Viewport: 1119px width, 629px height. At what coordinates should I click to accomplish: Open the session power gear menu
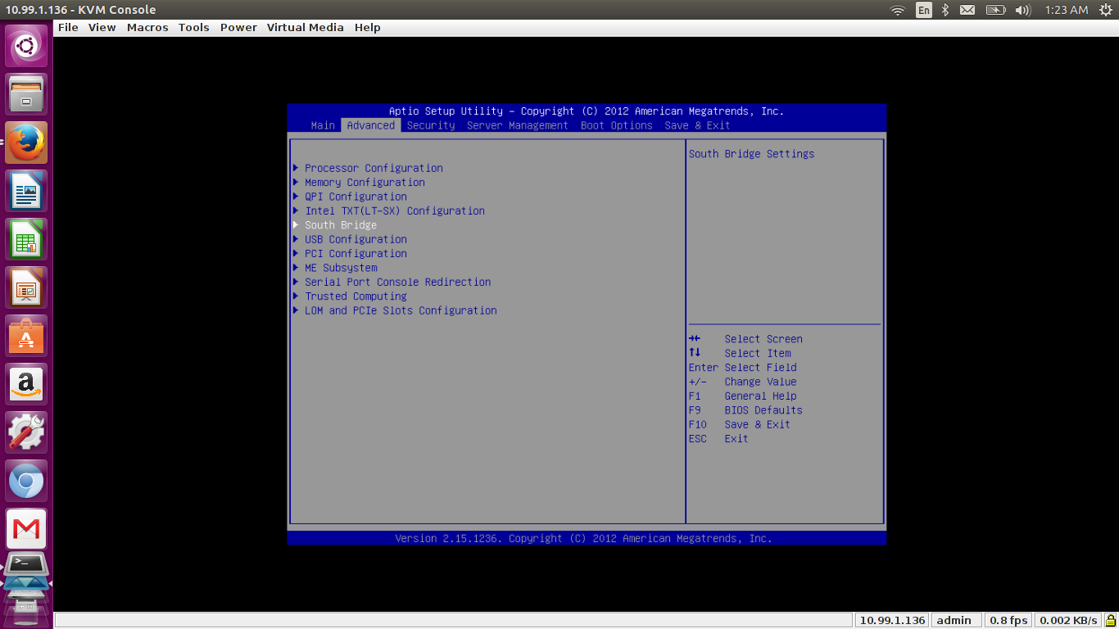point(1106,10)
